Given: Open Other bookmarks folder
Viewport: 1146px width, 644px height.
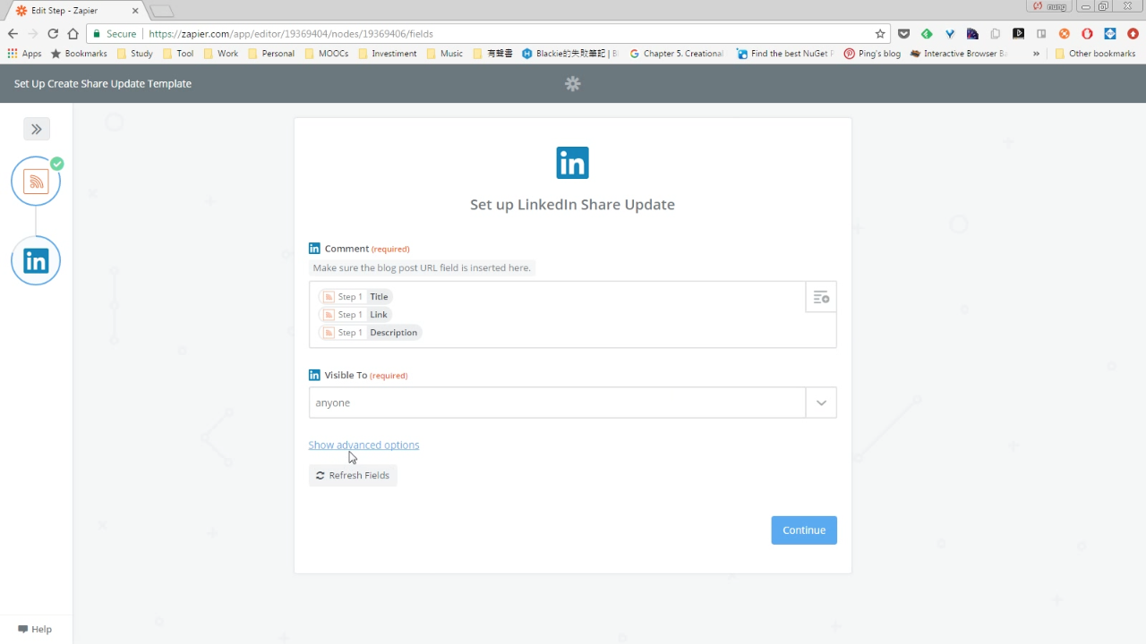Looking at the screenshot, I should 1095,54.
